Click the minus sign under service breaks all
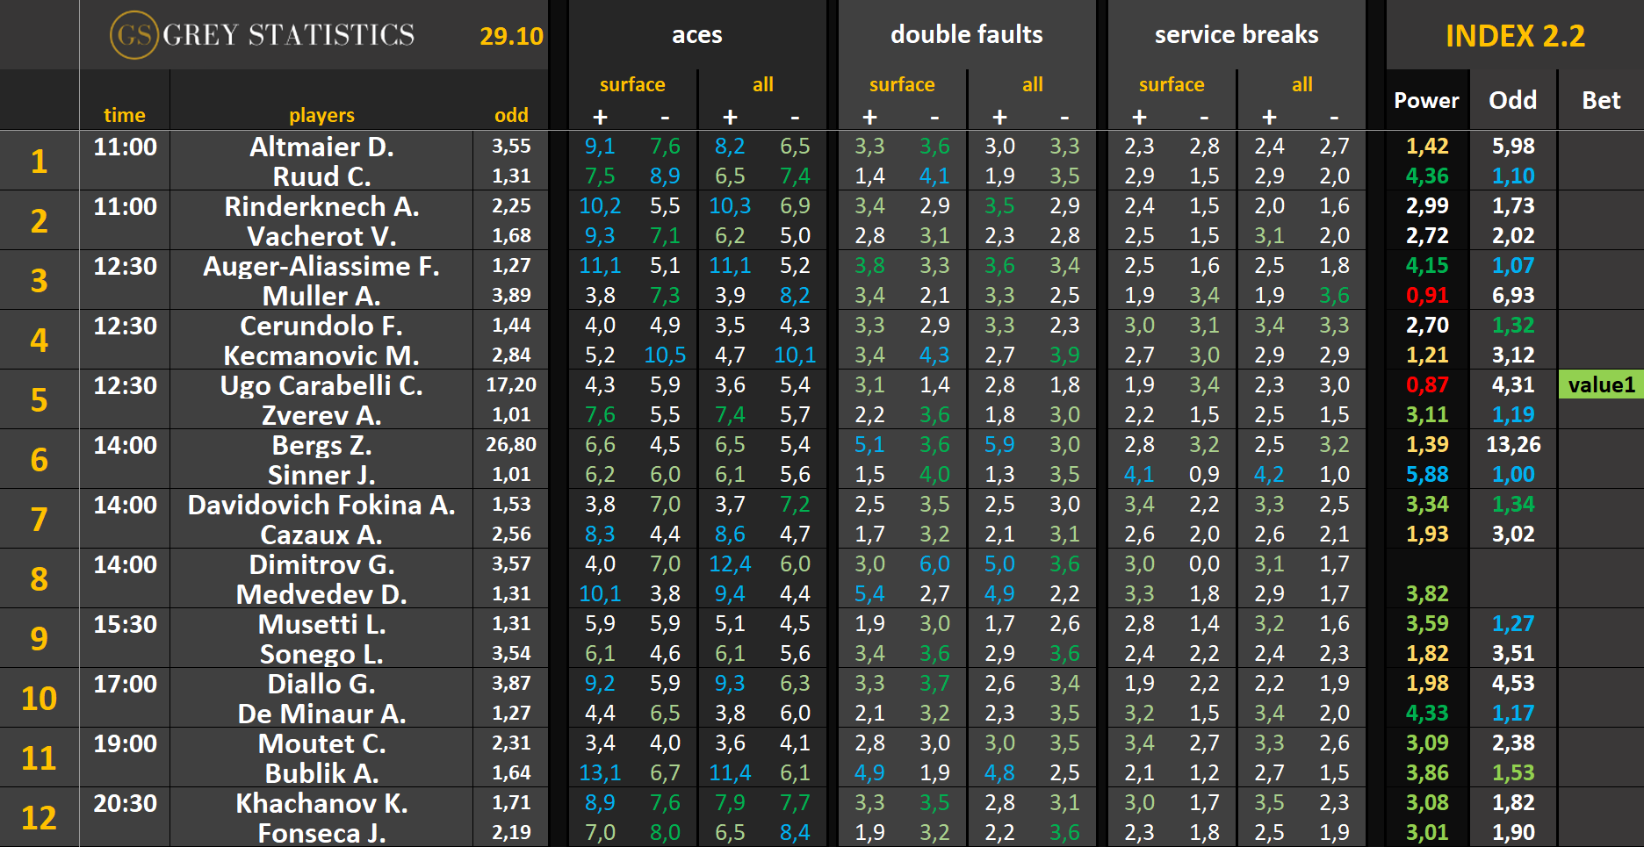The image size is (1644, 847). coord(1334,118)
